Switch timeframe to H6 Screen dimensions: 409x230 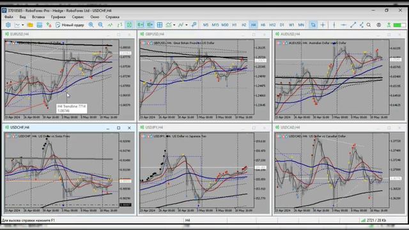[263, 25]
